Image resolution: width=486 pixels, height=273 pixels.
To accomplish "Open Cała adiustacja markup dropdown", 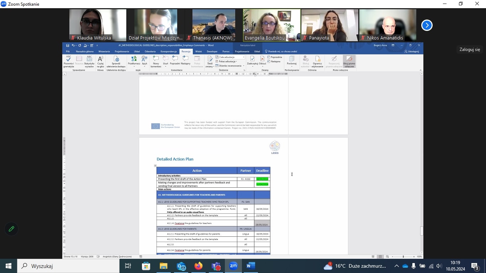I will click(232, 57).
